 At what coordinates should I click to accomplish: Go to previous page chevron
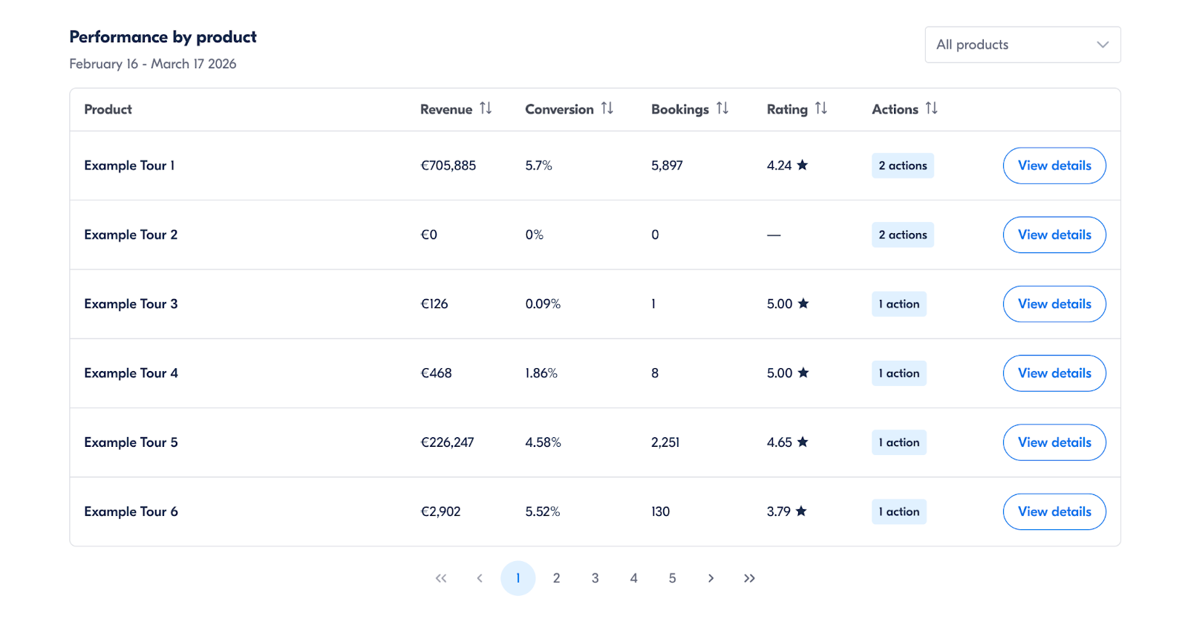(480, 578)
